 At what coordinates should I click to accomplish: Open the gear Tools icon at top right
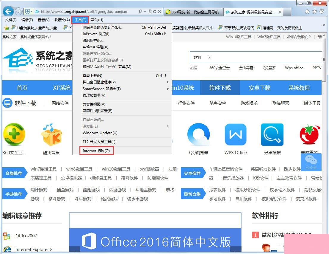pyautogui.click(x=322, y=11)
